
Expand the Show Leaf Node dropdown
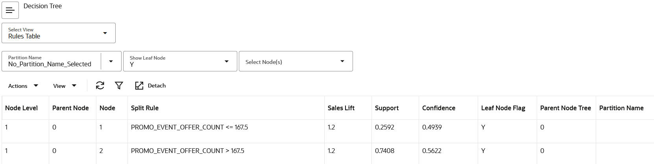226,61
